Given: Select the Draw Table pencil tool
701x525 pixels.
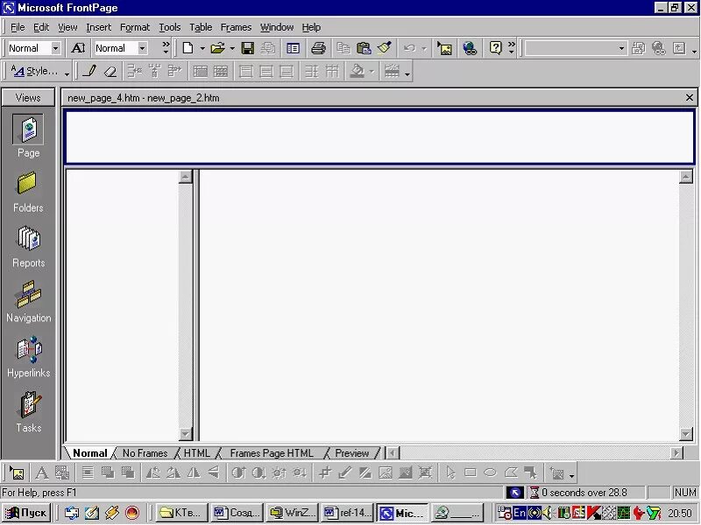Looking at the screenshot, I should [x=90, y=72].
